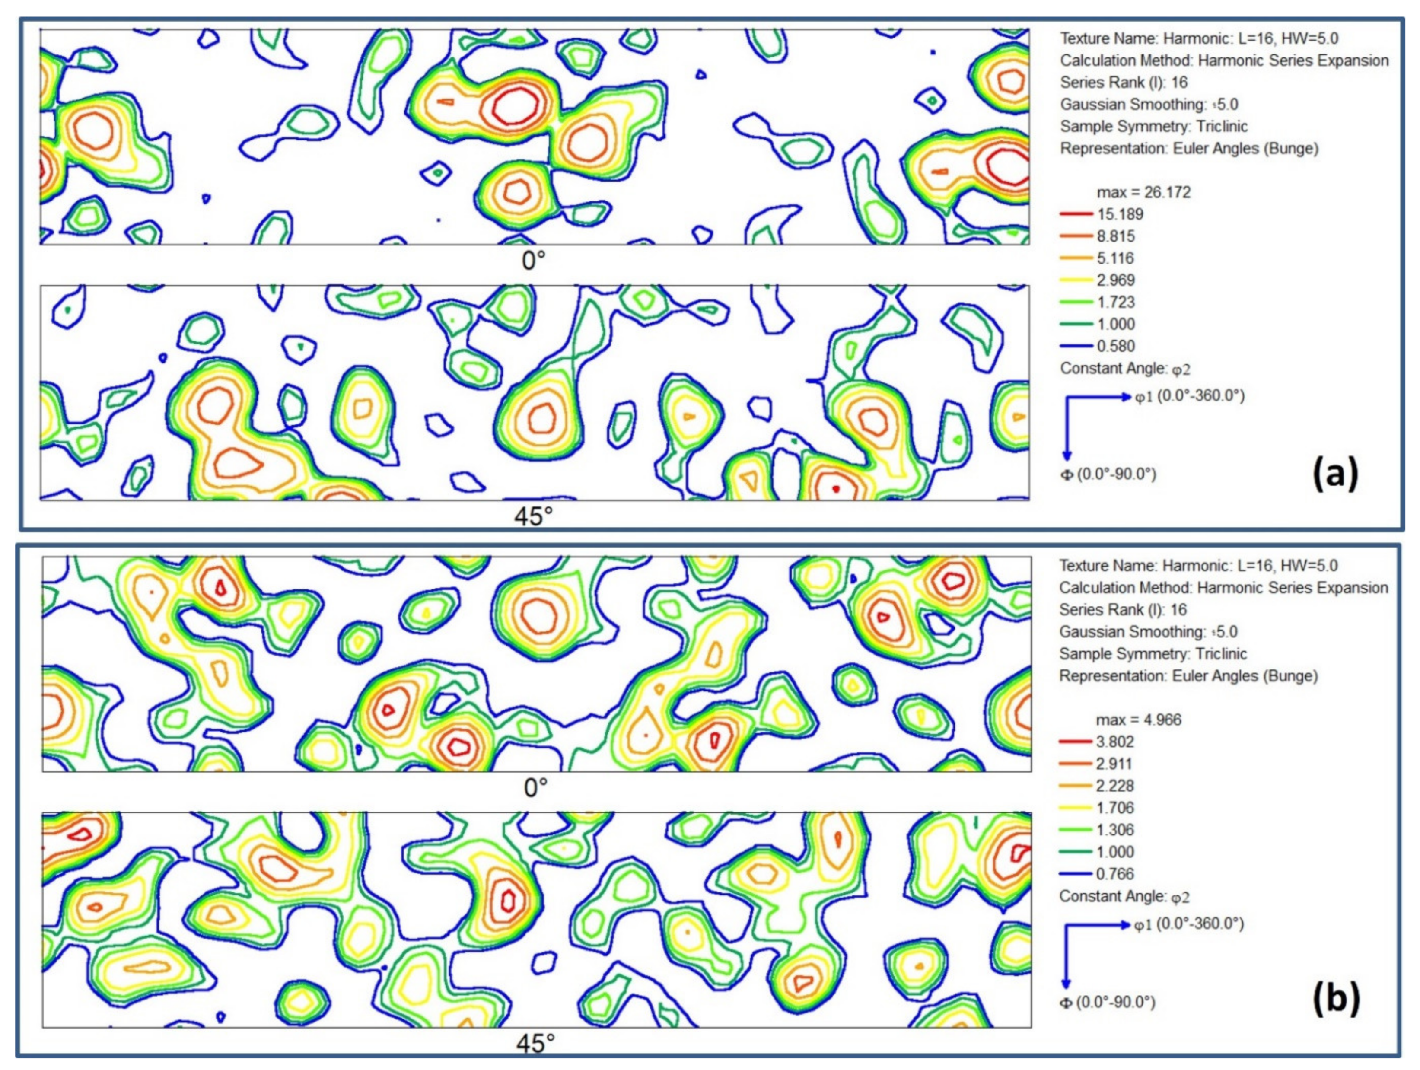Click the yellow 2.969 legend swatch

[x=1076, y=280]
